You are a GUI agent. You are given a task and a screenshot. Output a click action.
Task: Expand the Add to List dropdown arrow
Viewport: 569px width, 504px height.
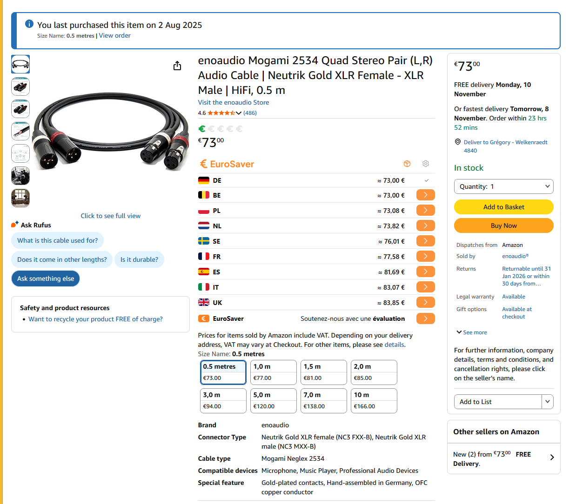(548, 402)
